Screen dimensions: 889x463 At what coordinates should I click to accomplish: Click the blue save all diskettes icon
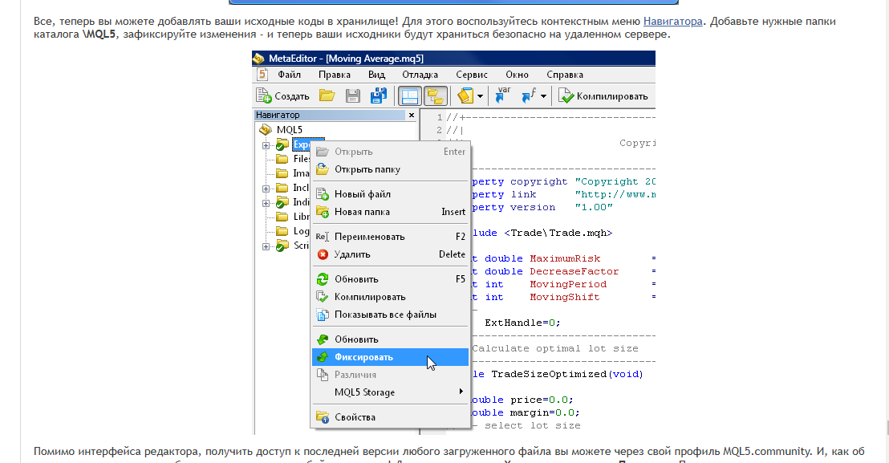[x=378, y=95]
